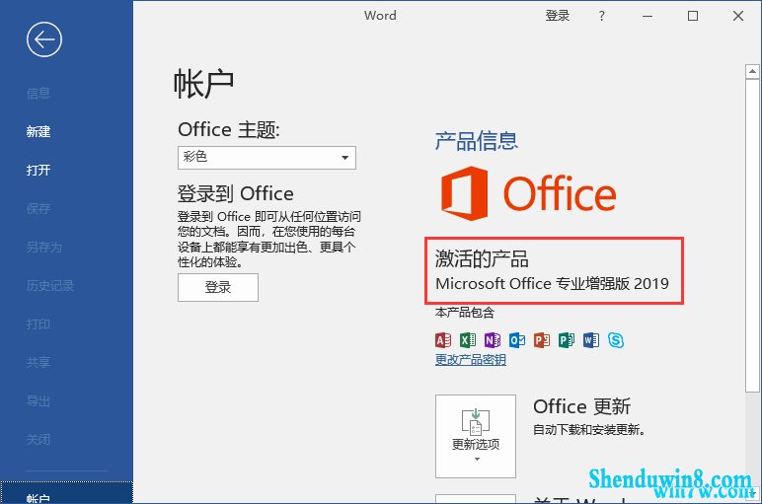Image resolution: width=762 pixels, height=504 pixels.
Task: Select 打开 in the sidebar
Action: 38,170
